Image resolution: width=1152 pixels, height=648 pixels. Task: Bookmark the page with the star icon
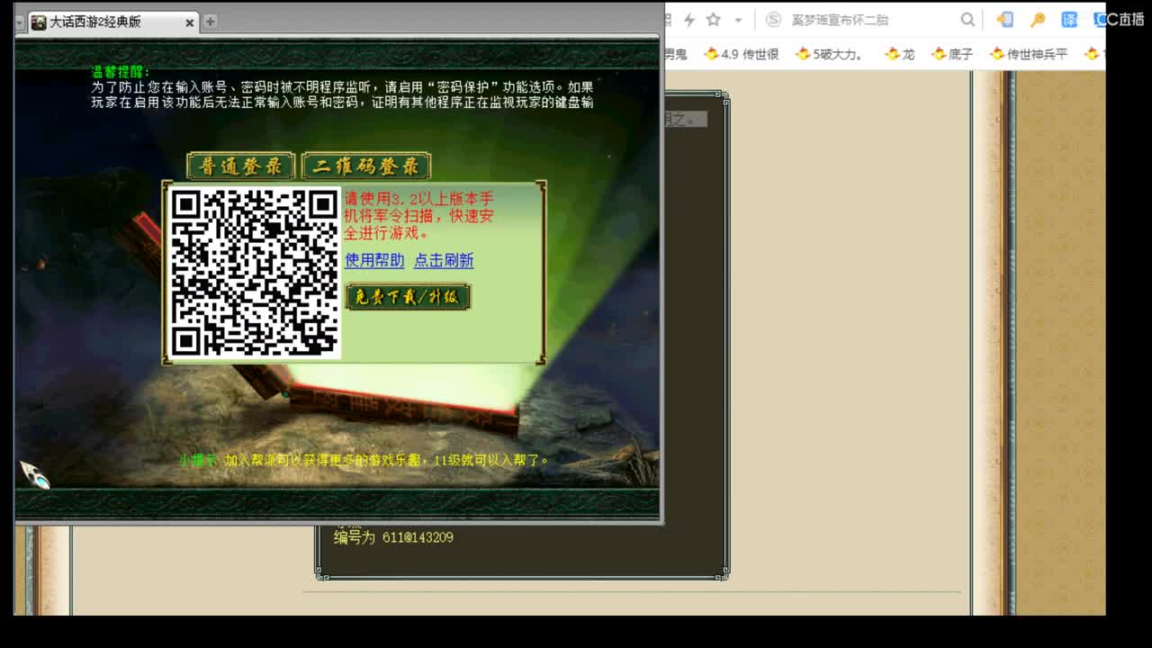pos(714,20)
